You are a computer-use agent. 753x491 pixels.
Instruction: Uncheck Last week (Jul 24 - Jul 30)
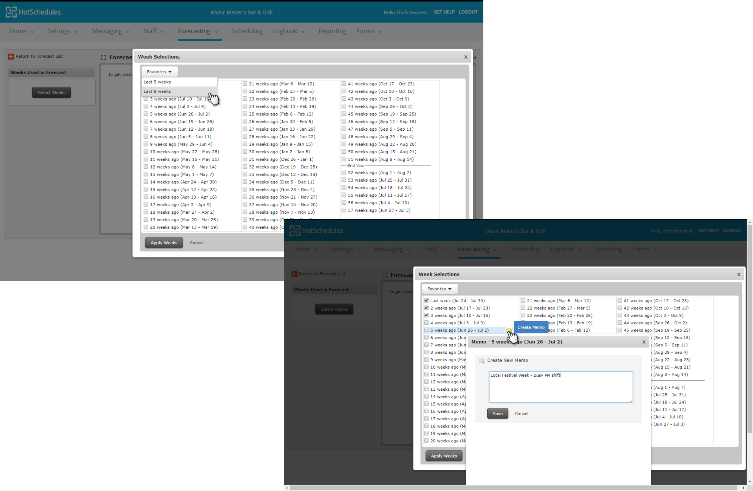pos(426,301)
